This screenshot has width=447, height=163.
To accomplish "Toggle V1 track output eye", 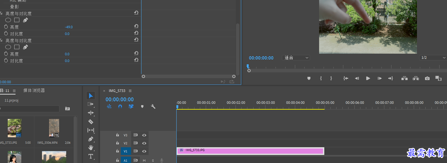I will [x=144, y=151].
